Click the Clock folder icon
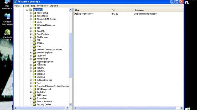Image resolution: width=197 pixels, height=110 pixels. [x=34, y=22]
